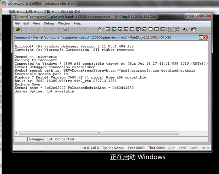Viewport: 219px width, 174px height.
Task: Click 'Ln 0, Col 0' status entry
Action: point(90,148)
